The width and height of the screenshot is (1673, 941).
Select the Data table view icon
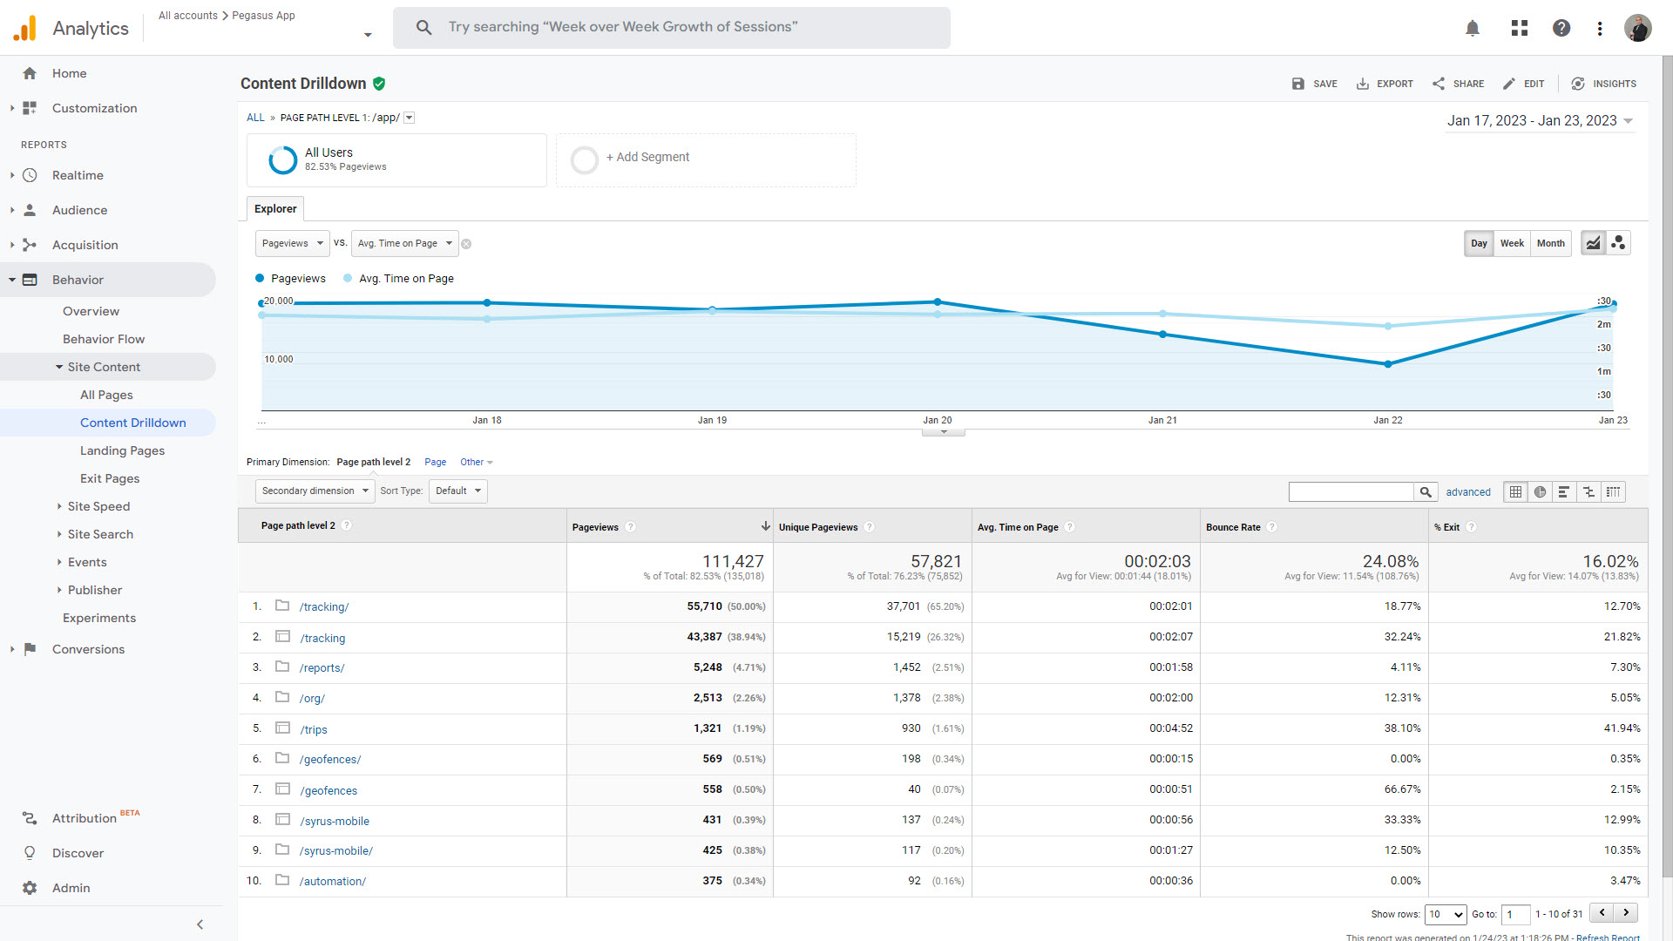coord(1516,492)
